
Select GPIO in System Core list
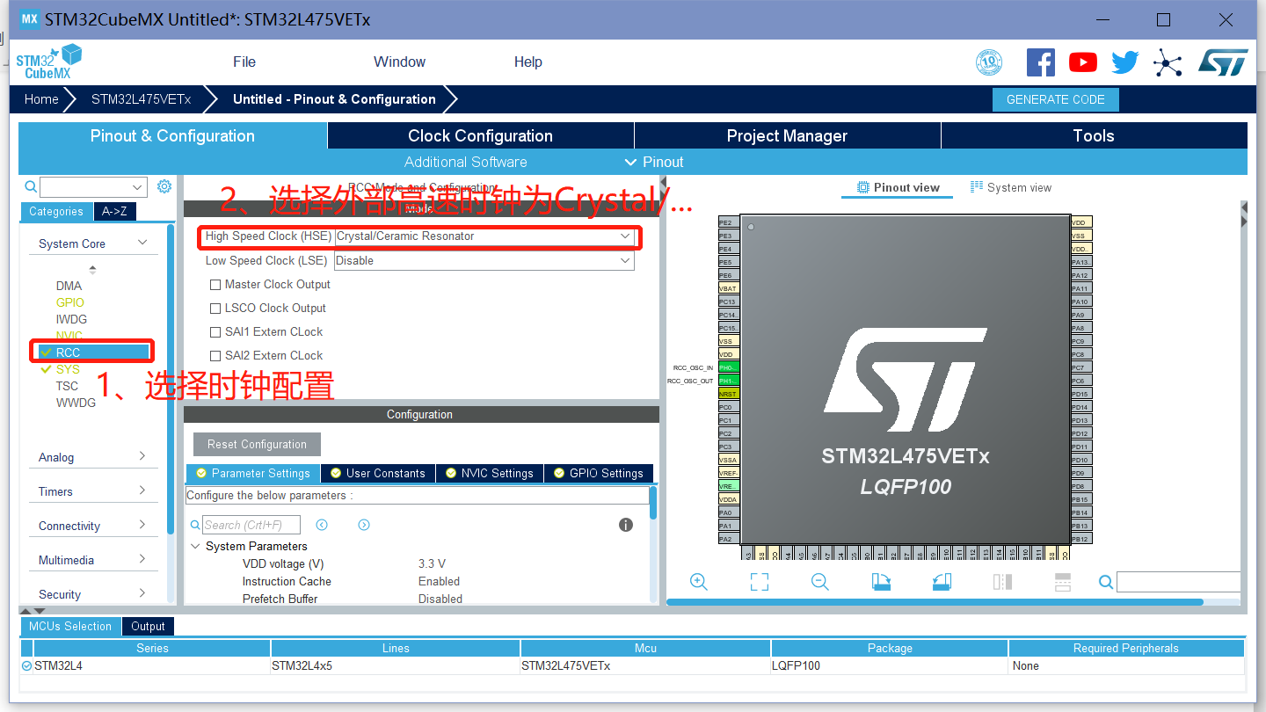coord(70,302)
